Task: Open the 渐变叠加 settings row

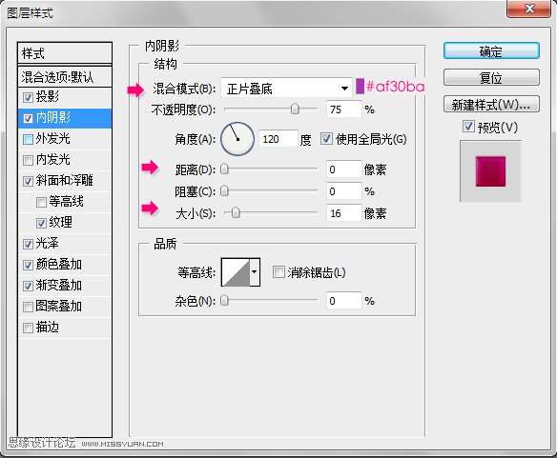Action: (x=65, y=286)
